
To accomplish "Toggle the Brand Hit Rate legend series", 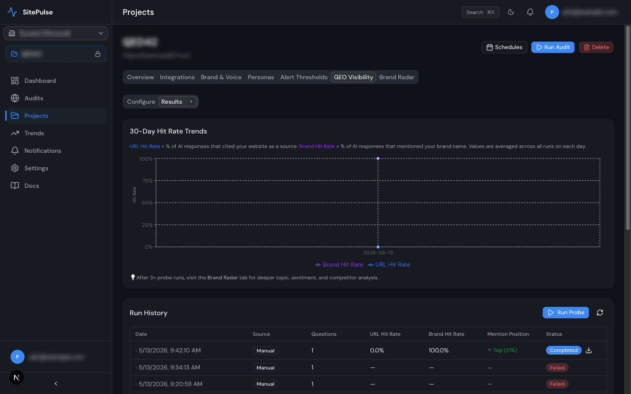I will (x=339, y=265).
